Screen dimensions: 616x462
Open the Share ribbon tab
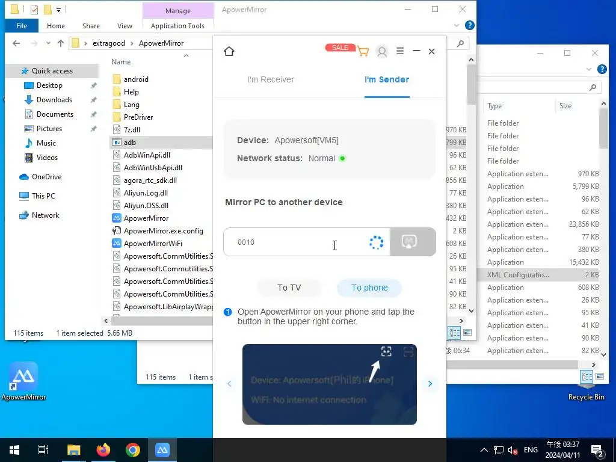tap(91, 26)
